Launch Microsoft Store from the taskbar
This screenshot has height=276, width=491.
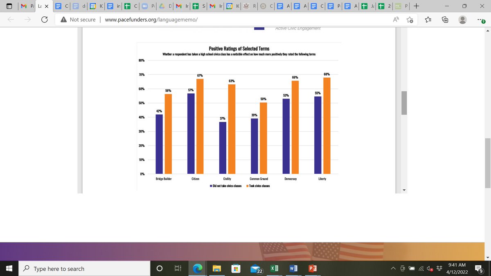point(236,269)
